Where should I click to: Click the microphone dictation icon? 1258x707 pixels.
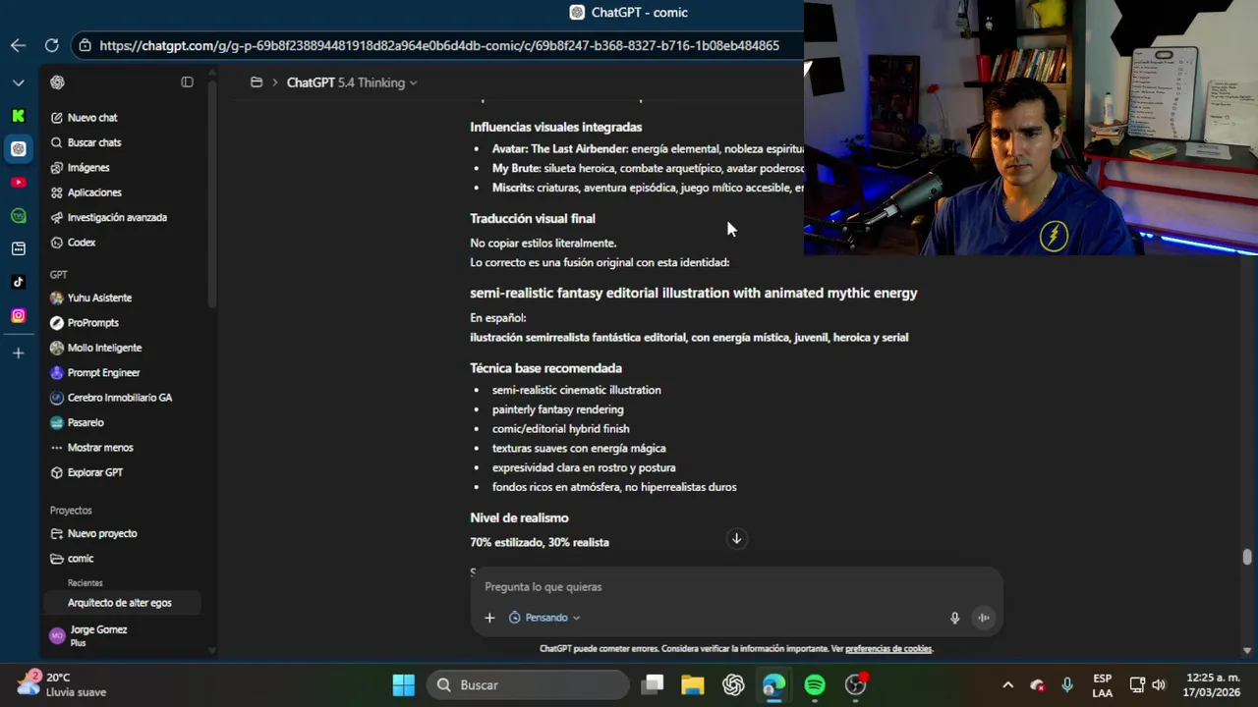click(x=954, y=618)
